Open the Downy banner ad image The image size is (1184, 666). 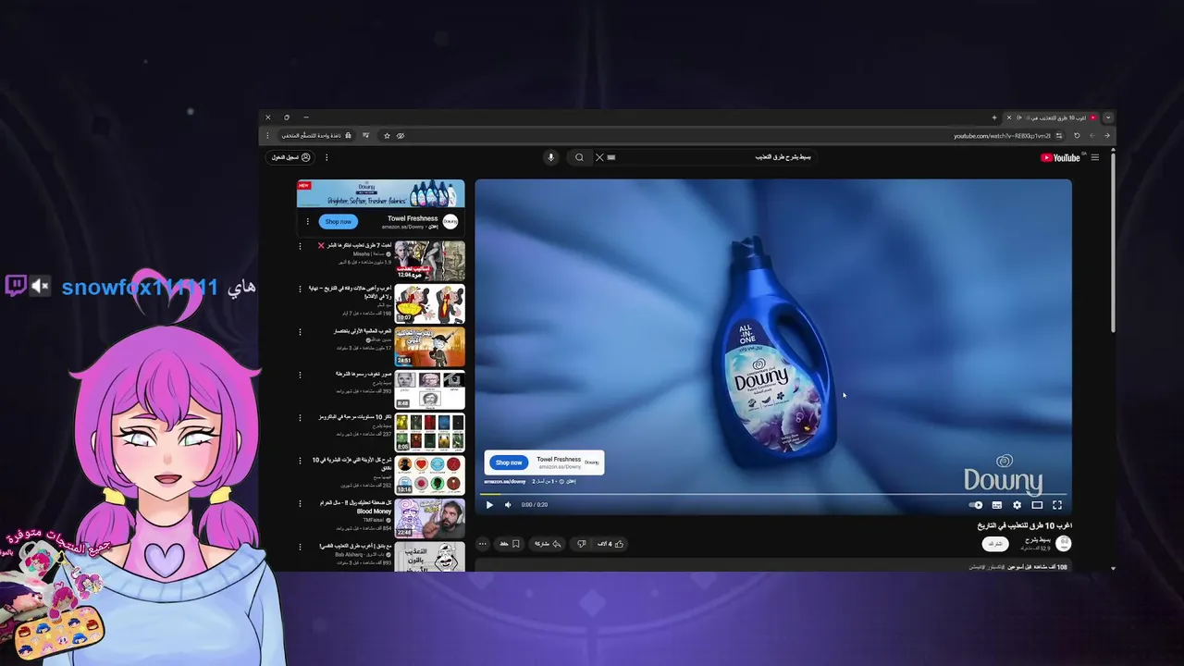(380, 193)
